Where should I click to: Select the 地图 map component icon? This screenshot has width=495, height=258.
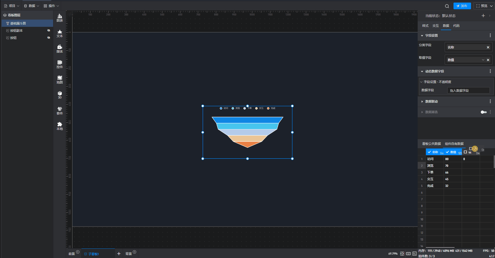(60, 80)
